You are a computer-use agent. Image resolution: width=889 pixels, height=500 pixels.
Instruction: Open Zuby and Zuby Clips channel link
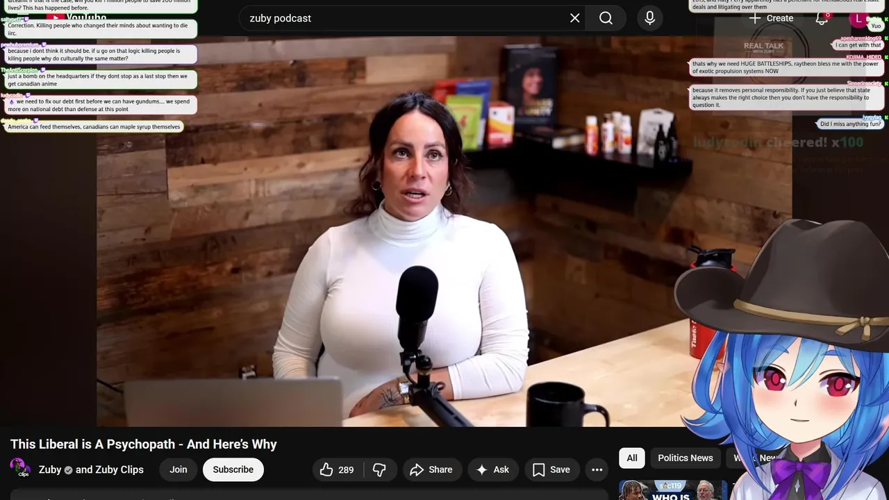91,470
